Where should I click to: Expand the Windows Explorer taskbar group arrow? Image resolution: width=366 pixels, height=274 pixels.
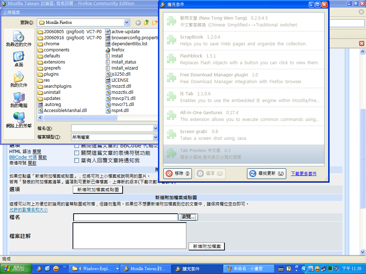coord(117,269)
